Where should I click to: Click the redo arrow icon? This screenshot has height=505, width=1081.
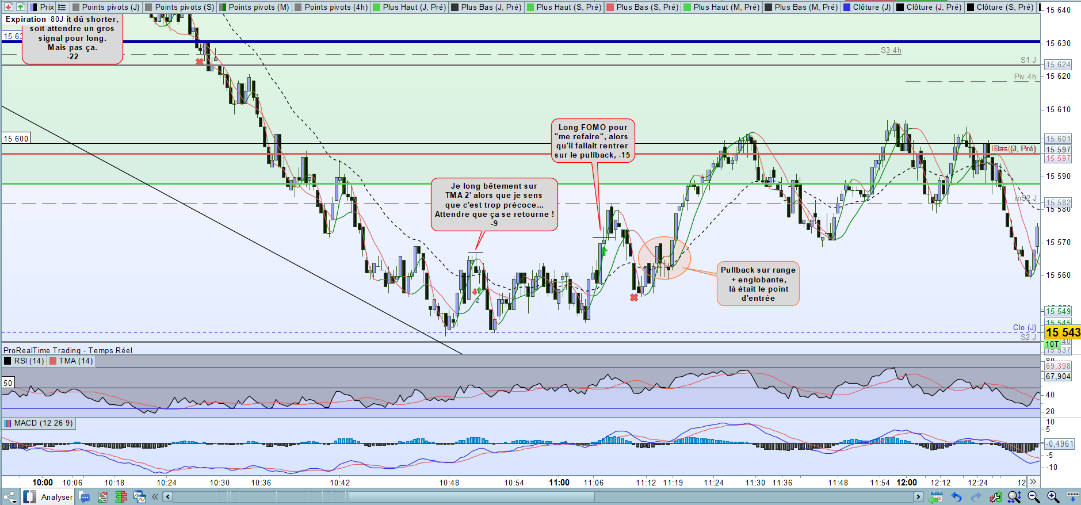[976, 497]
